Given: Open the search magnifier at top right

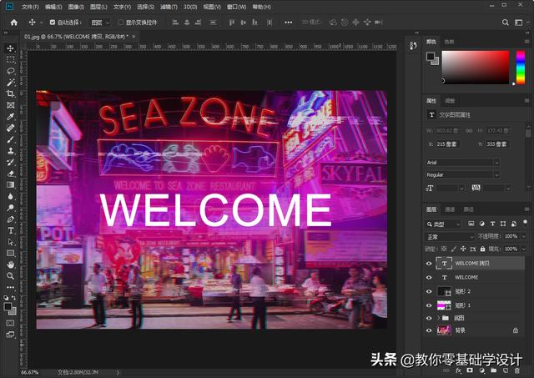Looking at the screenshot, I should 506,23.
